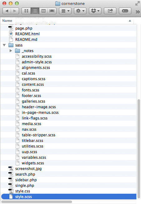Click the vertical scrollbar thumb
The image size is (141, 204).
[x=139, y=148]
